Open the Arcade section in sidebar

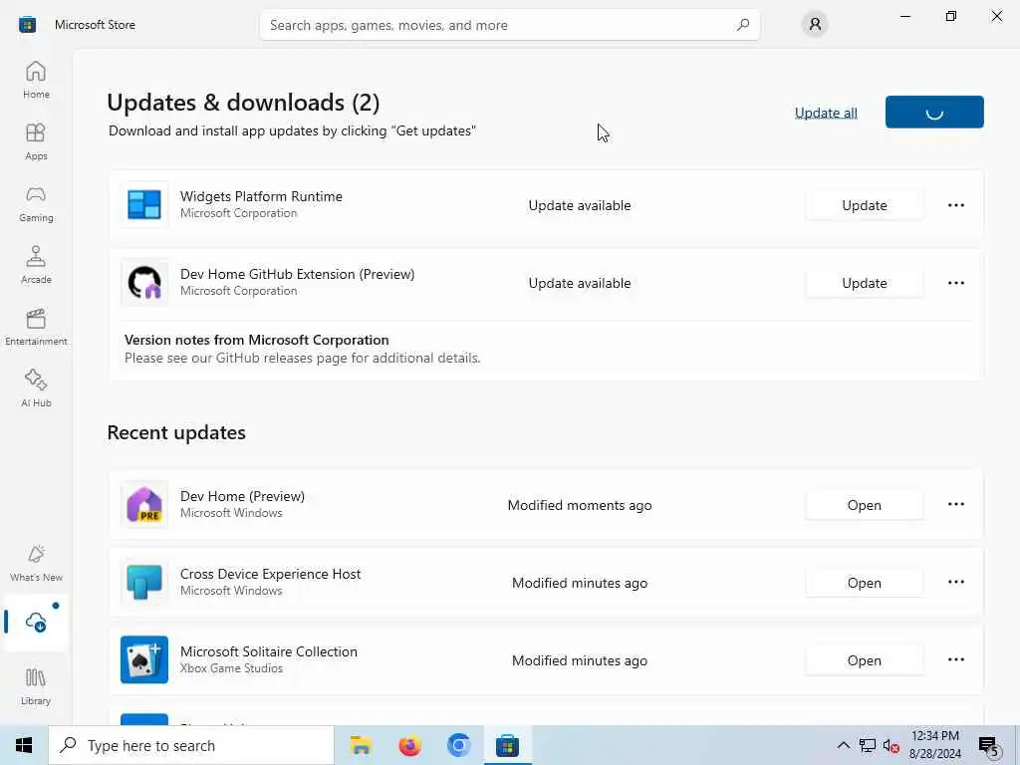coord(36,265)
